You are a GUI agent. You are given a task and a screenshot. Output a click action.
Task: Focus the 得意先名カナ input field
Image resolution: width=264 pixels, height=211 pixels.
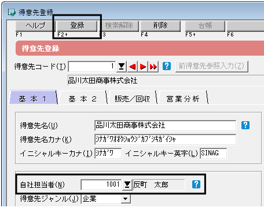[165, 139]
